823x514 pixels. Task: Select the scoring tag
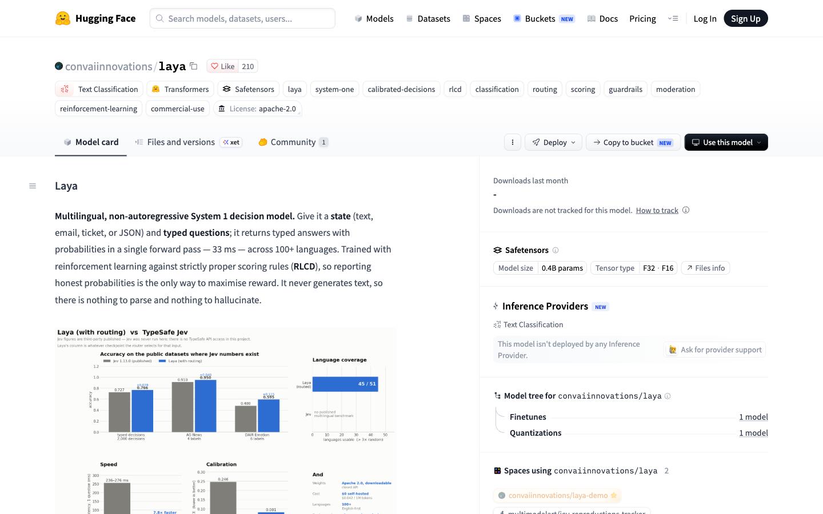click(583, 89)
